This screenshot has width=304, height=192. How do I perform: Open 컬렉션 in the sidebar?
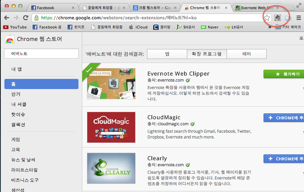point(18,124)
